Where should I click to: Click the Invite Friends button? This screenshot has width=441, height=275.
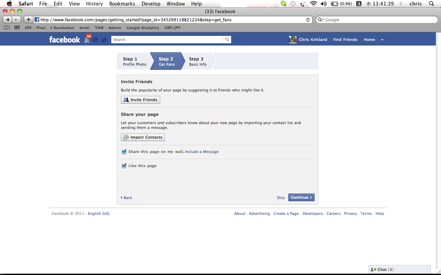coord(141,100)
